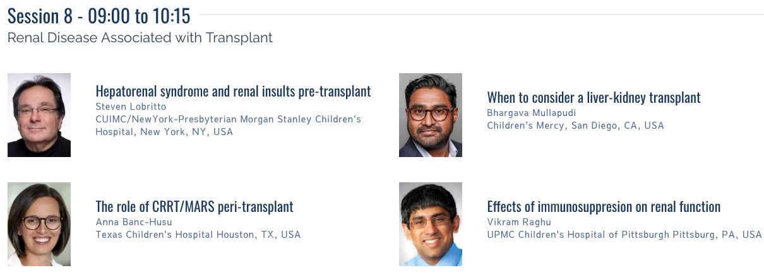Open Effects of immunosuppresion on renal function
Screen dimensions: 764x275
[604, 206]
